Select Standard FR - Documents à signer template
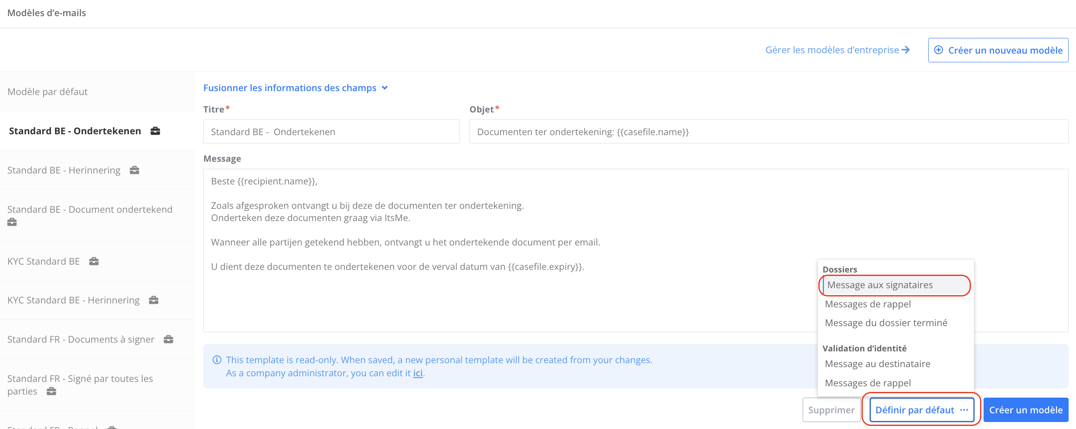This screenshot has height=429, width=1076. point(97,339)
